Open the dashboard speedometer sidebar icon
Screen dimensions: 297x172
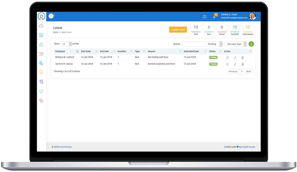tap(41, 26)
